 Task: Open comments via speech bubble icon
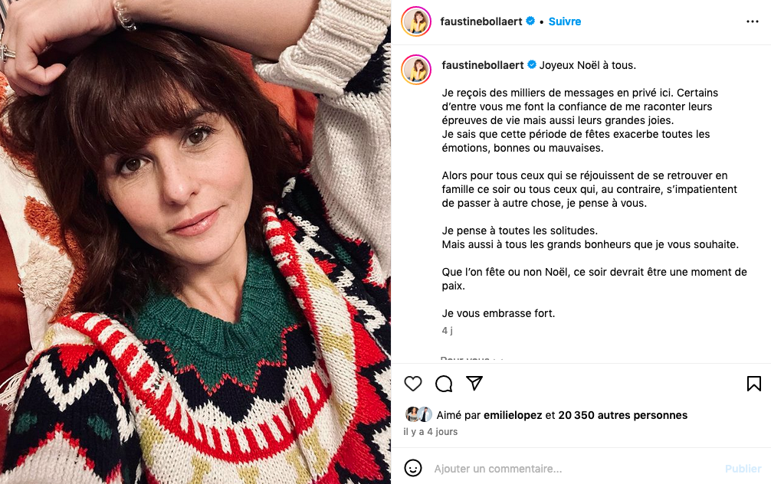444,384
